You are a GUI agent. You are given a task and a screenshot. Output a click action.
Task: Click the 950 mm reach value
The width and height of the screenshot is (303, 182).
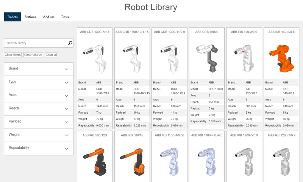pos(214,102)
